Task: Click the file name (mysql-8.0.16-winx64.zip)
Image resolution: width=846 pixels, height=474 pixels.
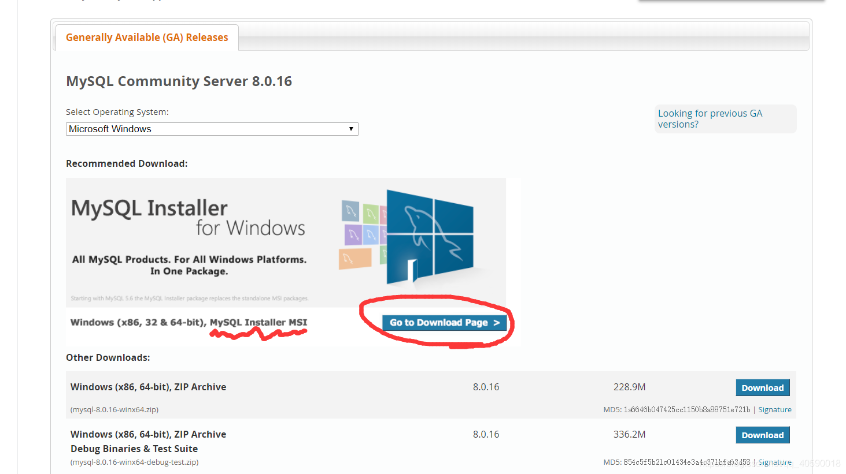Action: coord(114,409)
